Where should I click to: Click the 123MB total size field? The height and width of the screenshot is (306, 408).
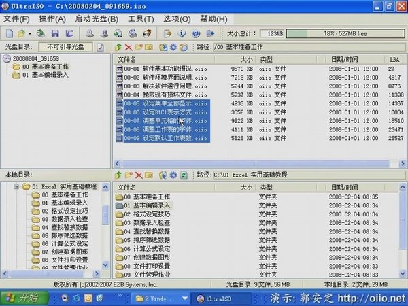tap(272, 33)
